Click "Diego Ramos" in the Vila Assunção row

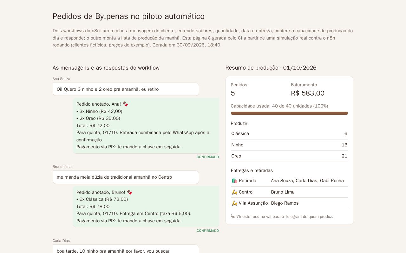(x=285, y=203)
